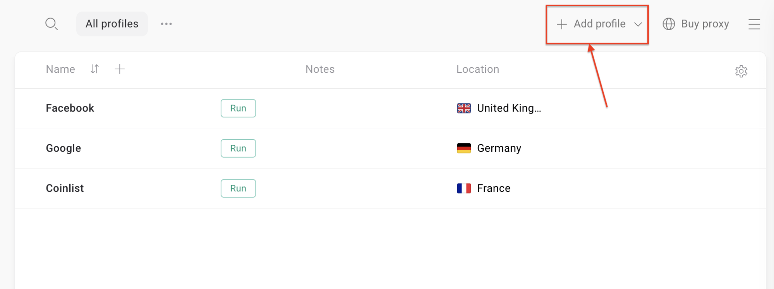Open the three-dots more options menu
The width and height of the screenshot is (774, 289).
coord(166,24)
